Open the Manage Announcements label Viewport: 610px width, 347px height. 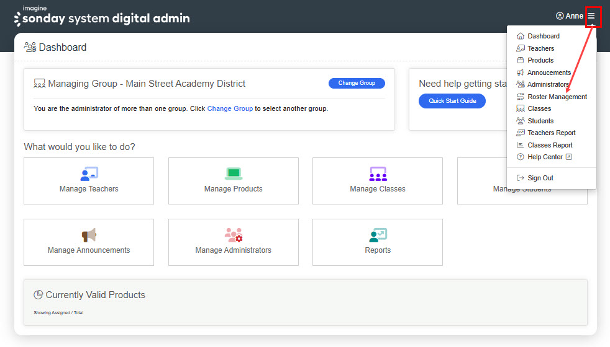pyautogui.click(x=89, y=250)
